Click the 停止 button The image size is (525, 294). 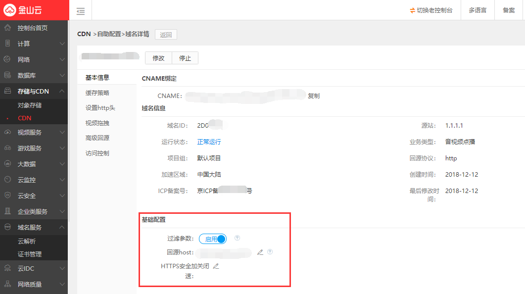tap(185, 58)
